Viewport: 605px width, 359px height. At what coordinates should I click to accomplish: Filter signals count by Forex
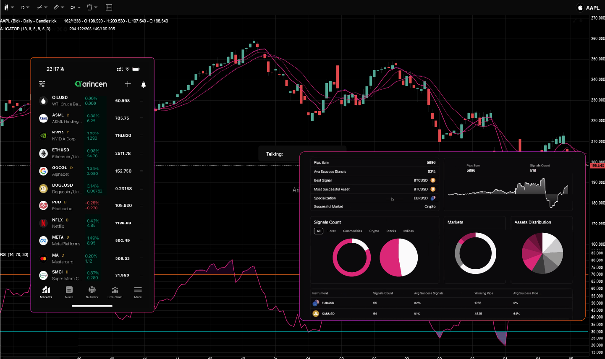pos(332,231)
